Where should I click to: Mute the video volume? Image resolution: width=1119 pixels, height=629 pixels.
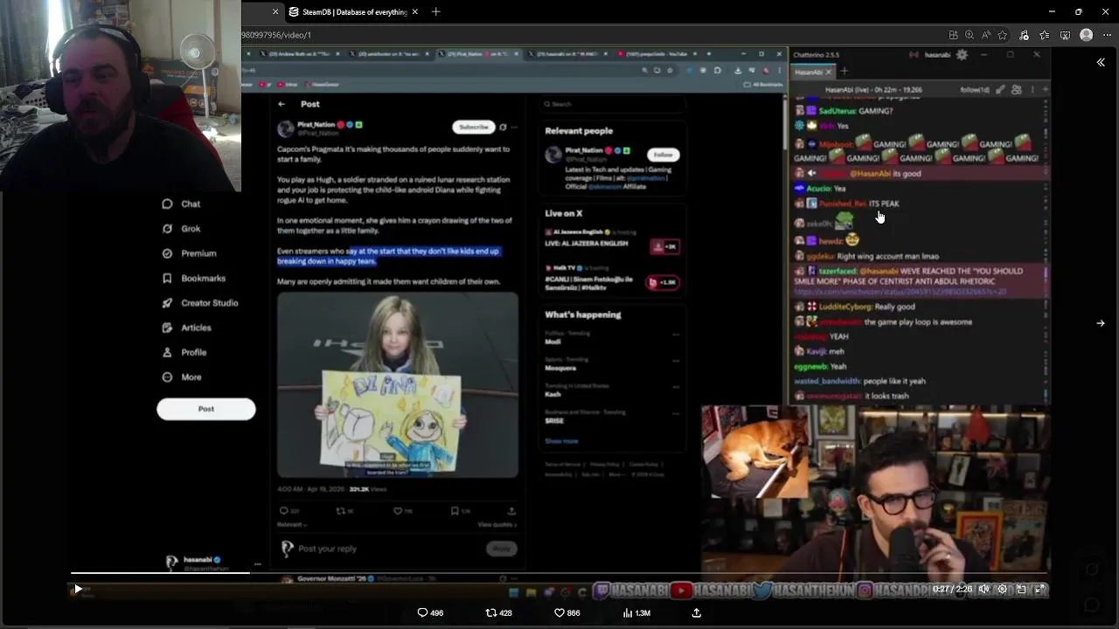(x=983, y=589)
